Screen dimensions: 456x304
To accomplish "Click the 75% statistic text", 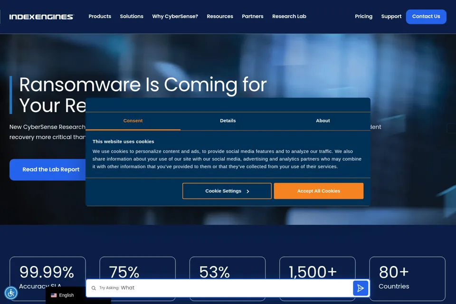I will click(124, 272).
